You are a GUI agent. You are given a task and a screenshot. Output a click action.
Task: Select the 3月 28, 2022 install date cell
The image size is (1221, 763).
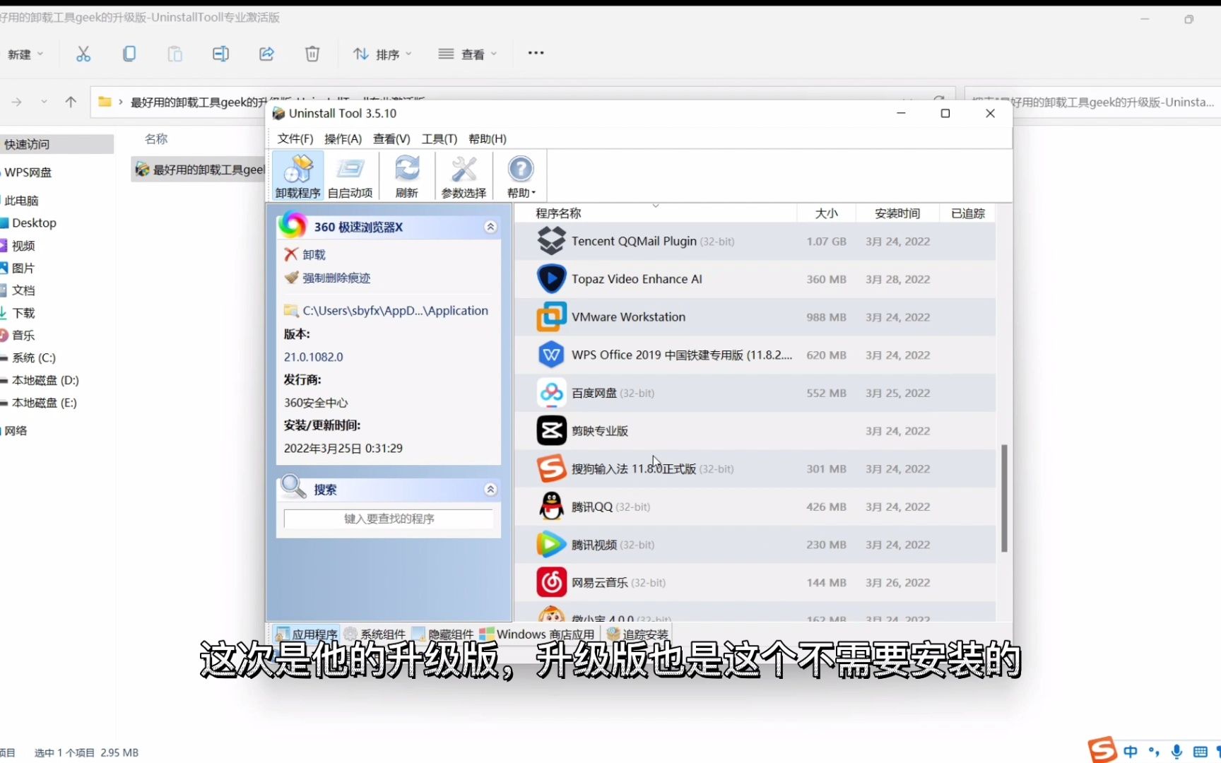coord(897,279)
